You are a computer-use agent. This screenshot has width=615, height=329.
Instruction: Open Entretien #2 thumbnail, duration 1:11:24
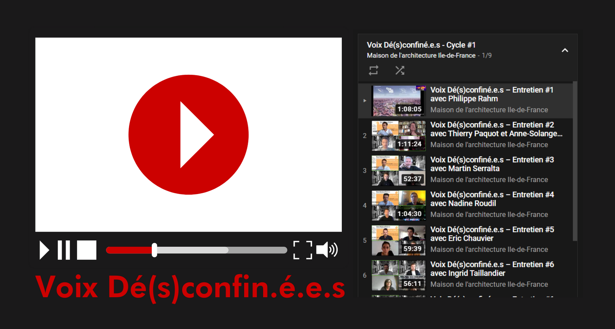pos(399,136)
